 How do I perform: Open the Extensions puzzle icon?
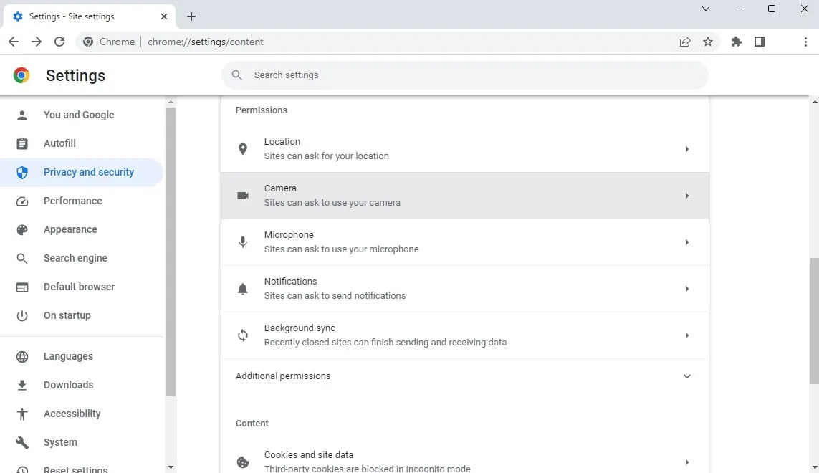(736, 42)
